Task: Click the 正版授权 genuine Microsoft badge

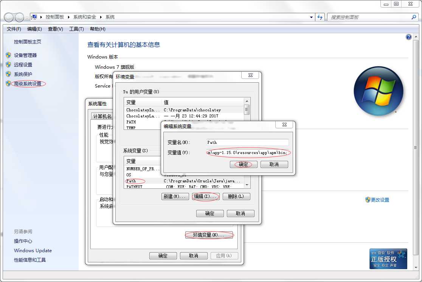Action: click(388, 259)
